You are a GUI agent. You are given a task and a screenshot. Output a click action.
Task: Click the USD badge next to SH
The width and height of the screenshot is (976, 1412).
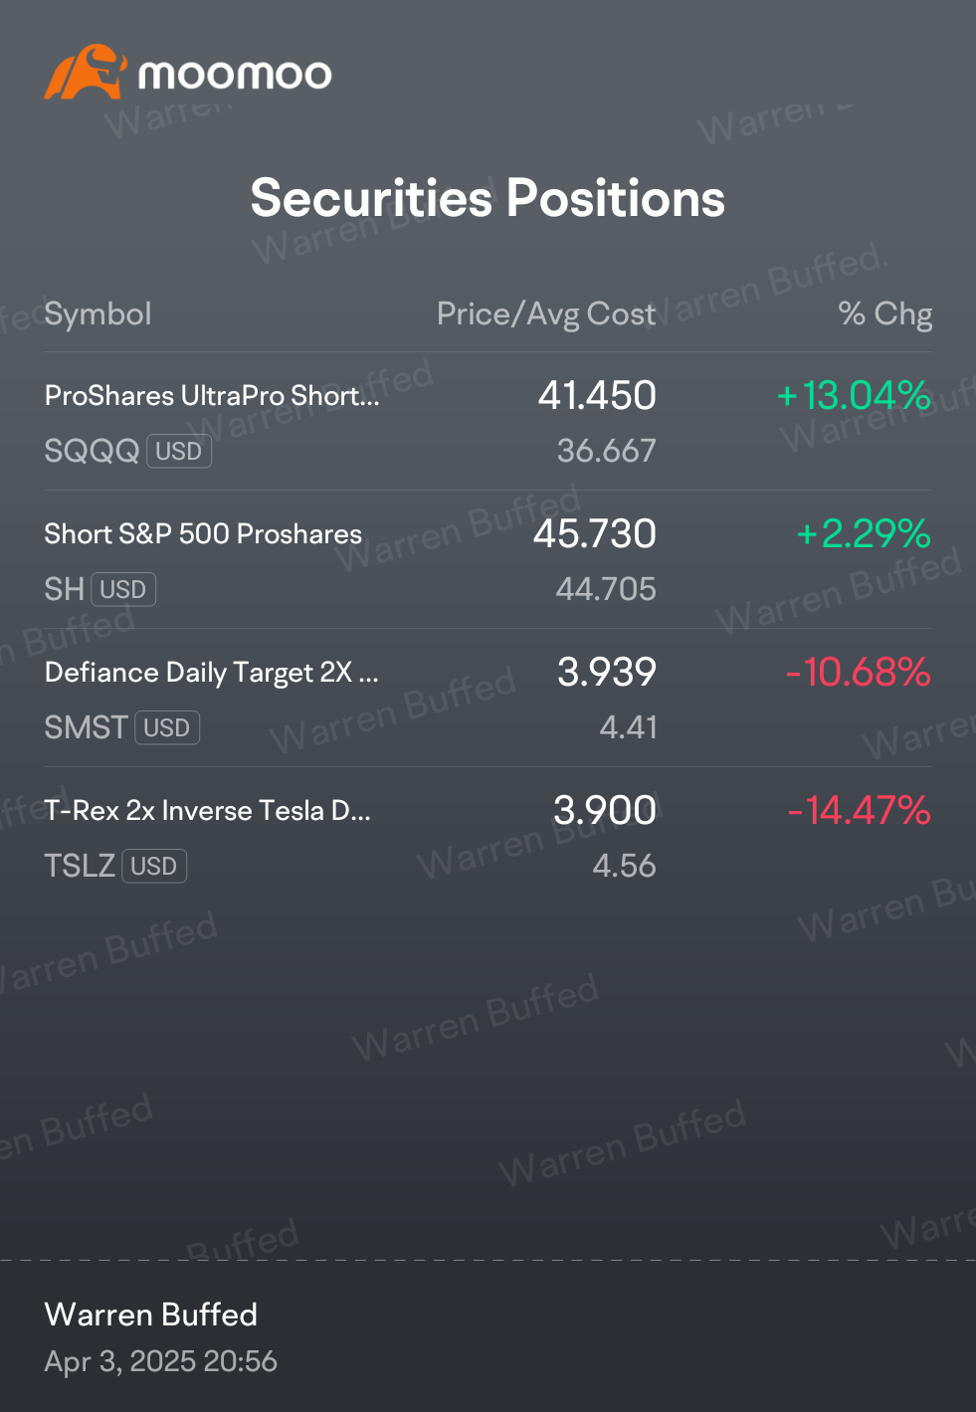[x=123, y=589]
